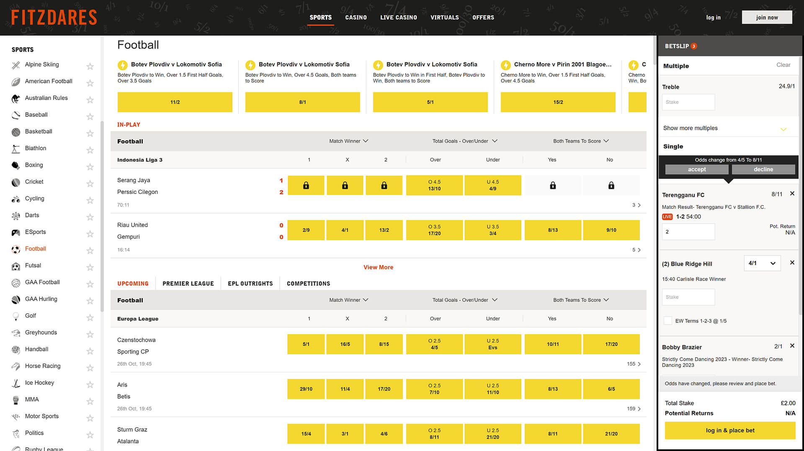
Task: Open the Boxing sport icon
Action: tap(16, 165)
